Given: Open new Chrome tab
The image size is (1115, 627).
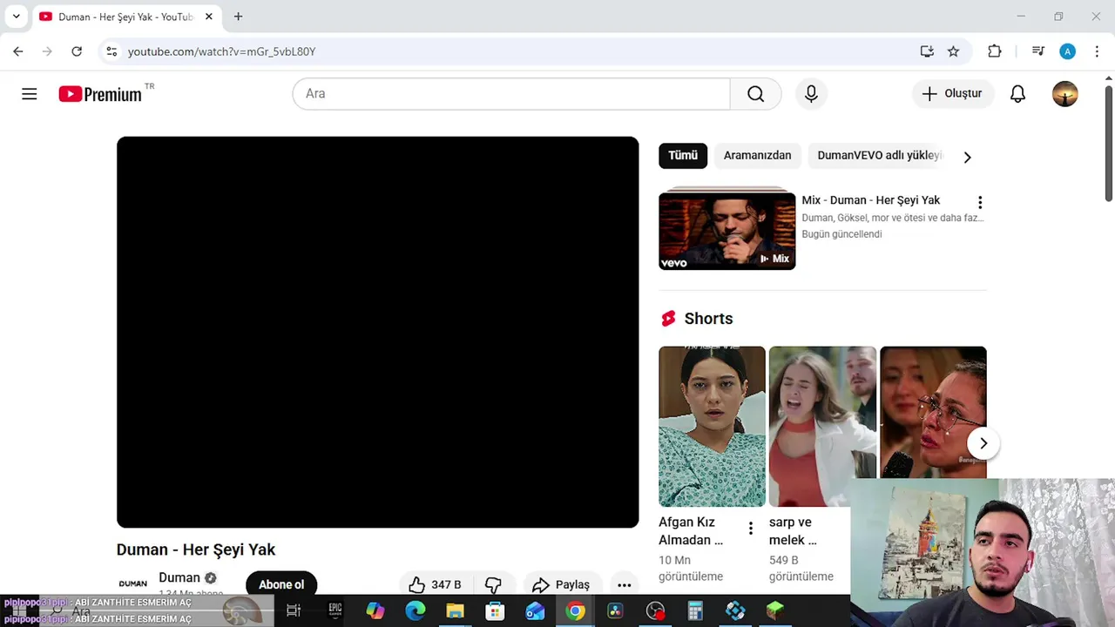Looking at the screenshot, I should click(238, 17).
